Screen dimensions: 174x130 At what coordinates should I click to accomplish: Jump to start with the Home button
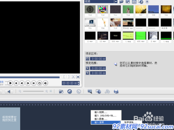click(x=16, y=83)
